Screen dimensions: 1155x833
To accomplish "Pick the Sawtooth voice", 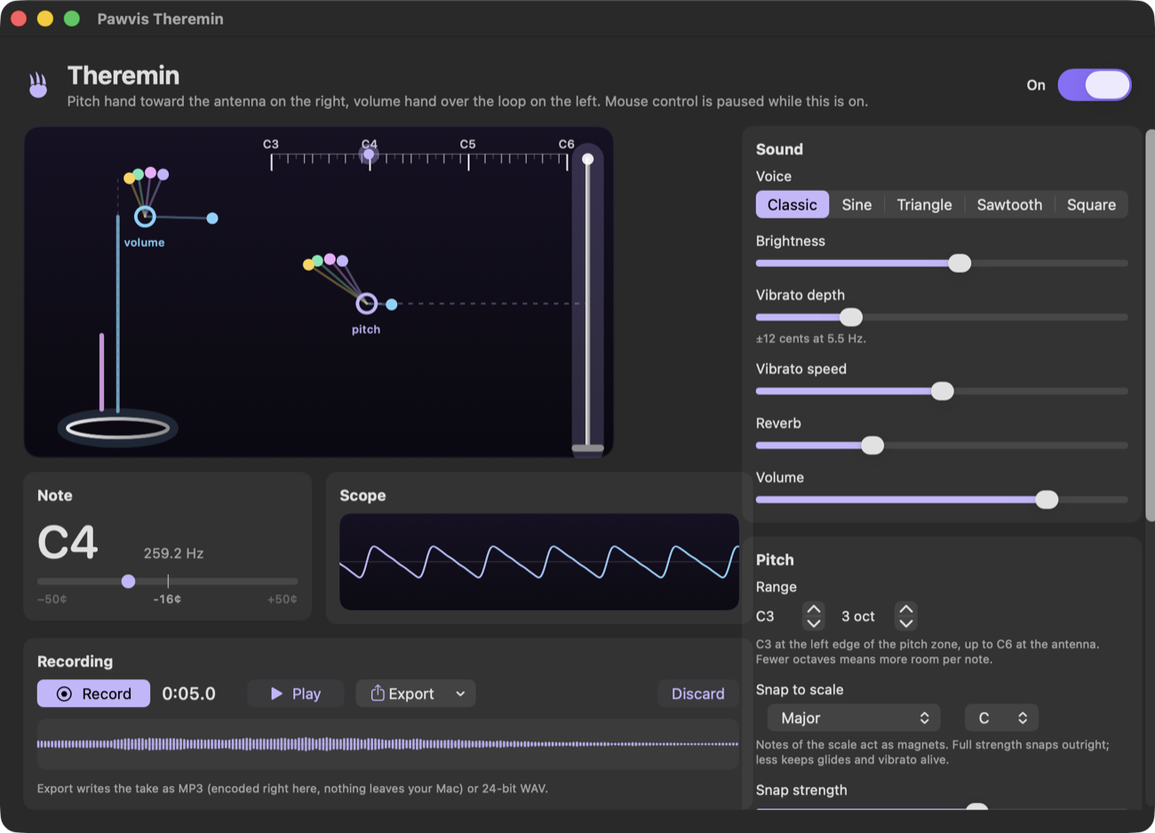I will pos(1009,204).
